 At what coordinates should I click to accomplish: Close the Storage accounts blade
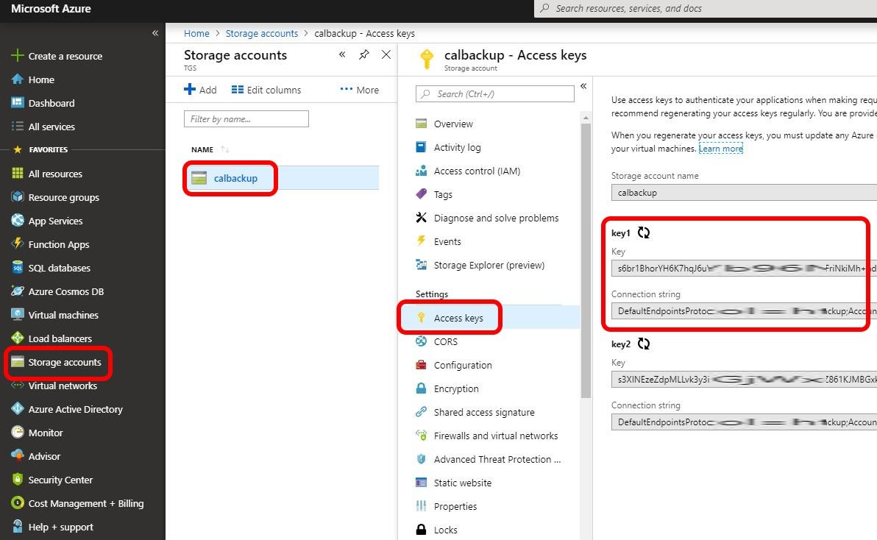tap(386, 55)
